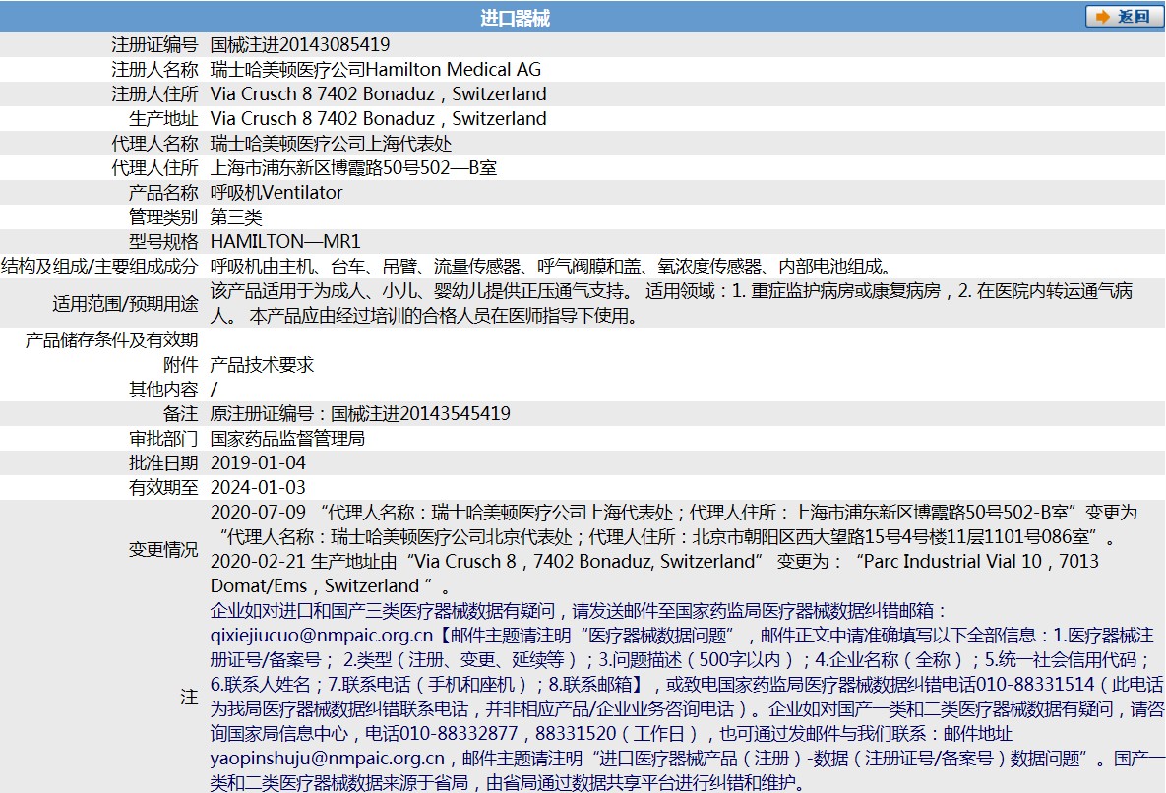1166x793 pixels.
Task: Select registration number 国械注进20143085419
Action: 300,44
